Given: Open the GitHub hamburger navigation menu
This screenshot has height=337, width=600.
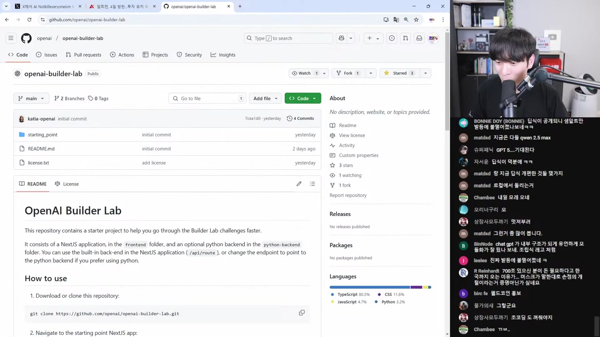Looking at the screenshot, I should pos(11,38).
